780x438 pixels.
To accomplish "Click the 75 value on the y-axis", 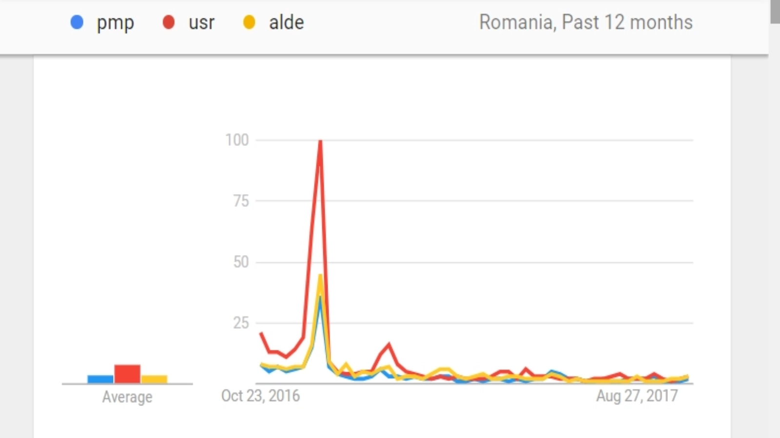I will (241, 201).
